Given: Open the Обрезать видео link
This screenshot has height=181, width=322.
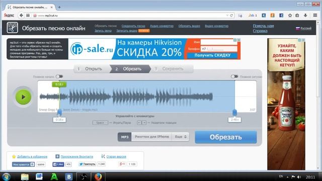Looking at the screenshot, I should (x=189, y=26).
